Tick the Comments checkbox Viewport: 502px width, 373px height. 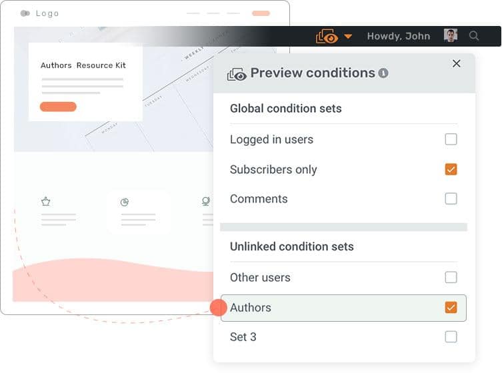(451, 198)
